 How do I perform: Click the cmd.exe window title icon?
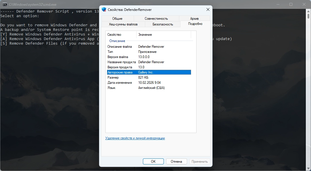click(5, 4)
